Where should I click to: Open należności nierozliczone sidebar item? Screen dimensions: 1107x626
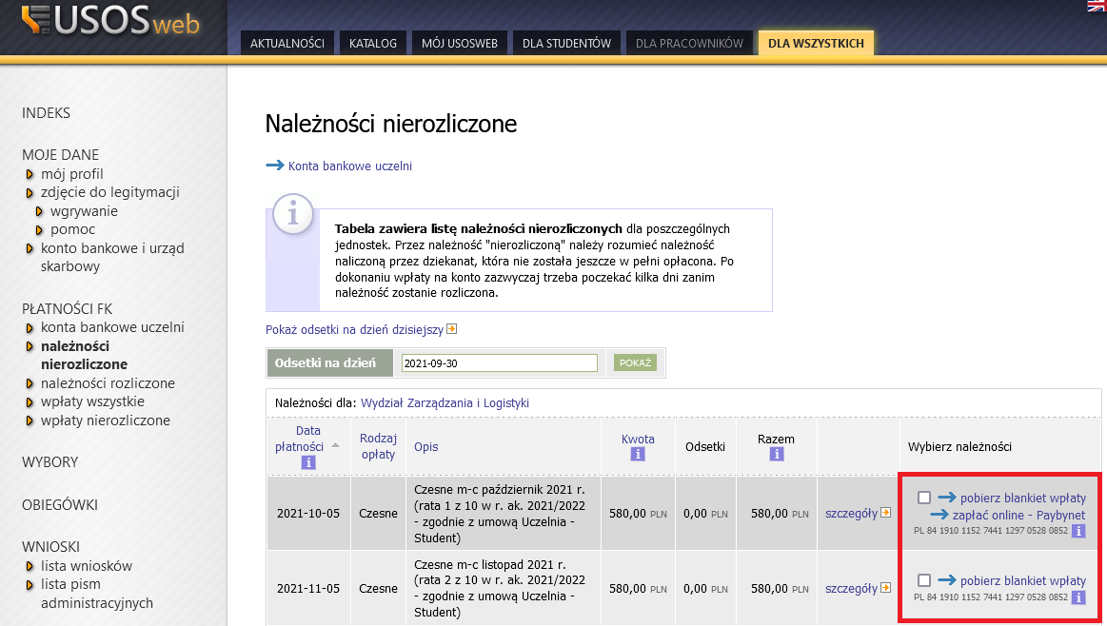84,355
